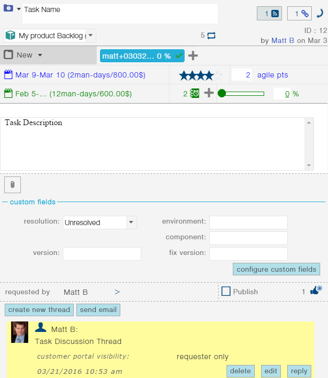Enable the Publish checkbox

click(x=226, y=291)
